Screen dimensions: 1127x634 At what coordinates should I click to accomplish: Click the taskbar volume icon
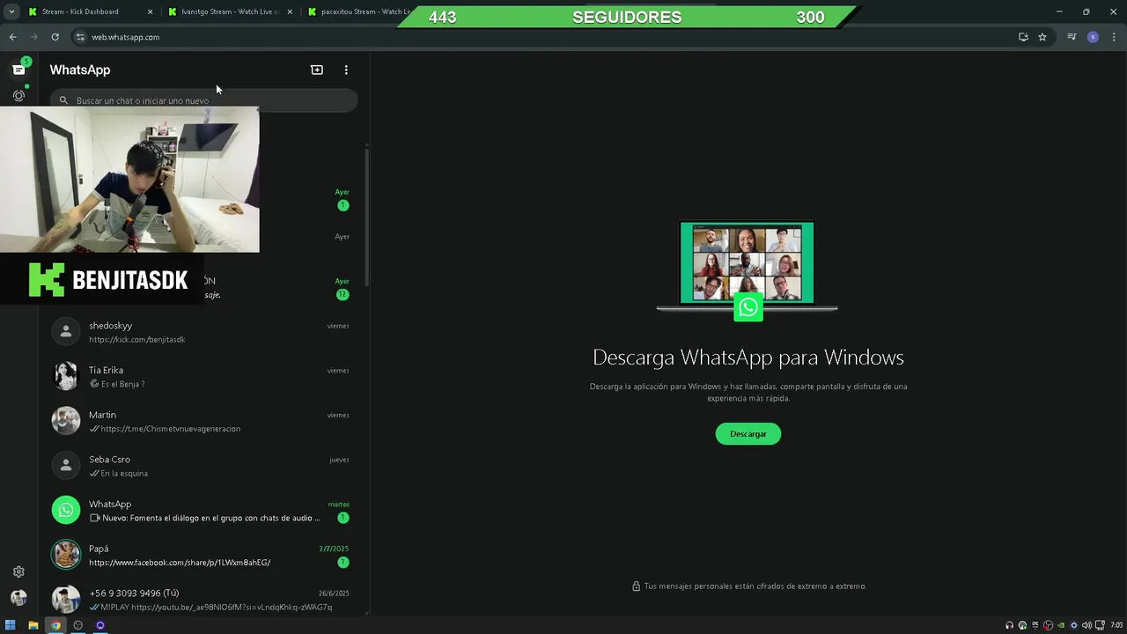click(1086, 625)
